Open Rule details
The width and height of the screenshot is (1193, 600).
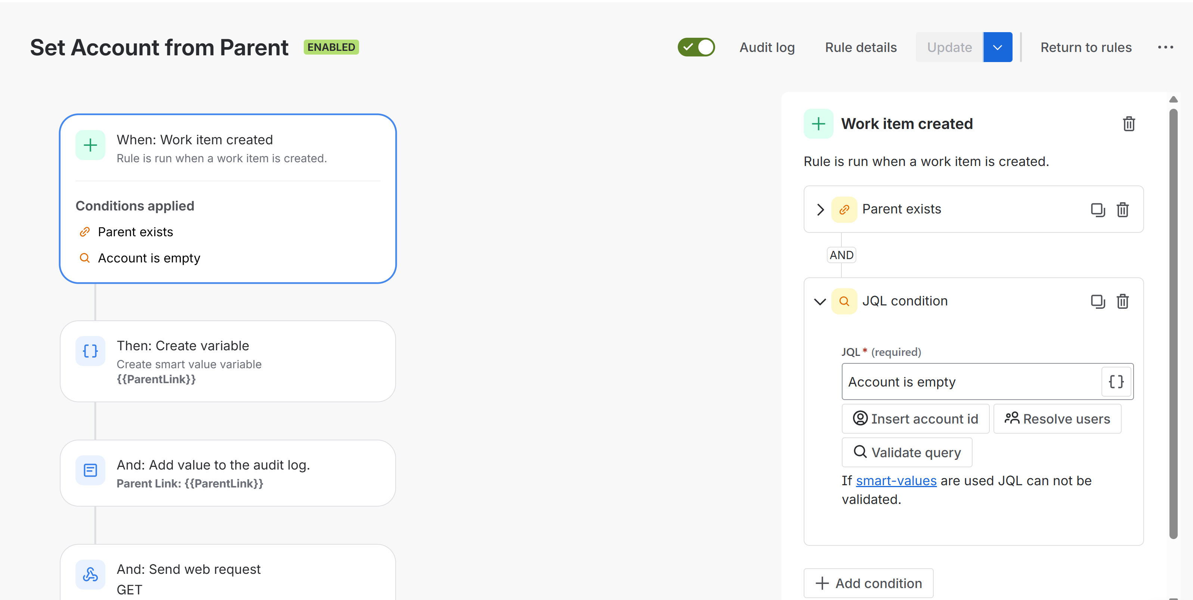tap(860, 47)
